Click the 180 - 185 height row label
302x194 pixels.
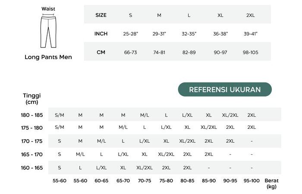point(32,115)
